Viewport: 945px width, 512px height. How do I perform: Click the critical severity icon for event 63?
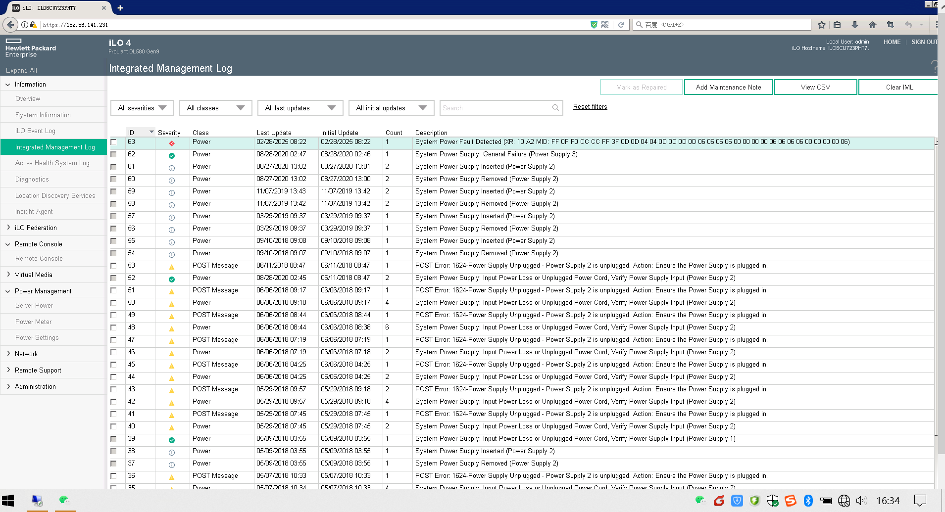pyautogui.click(x=172, y=143)
